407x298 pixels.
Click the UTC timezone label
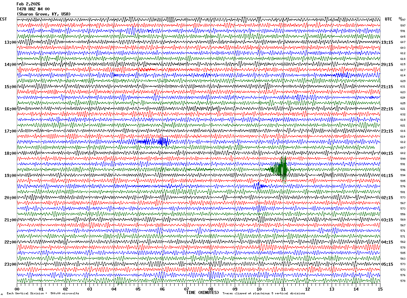pyautogui.click(x=388, y=19)
